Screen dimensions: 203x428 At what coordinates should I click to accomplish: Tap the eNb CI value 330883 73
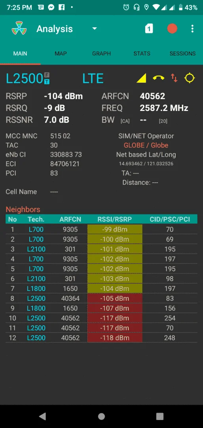(x=66, y=155)
